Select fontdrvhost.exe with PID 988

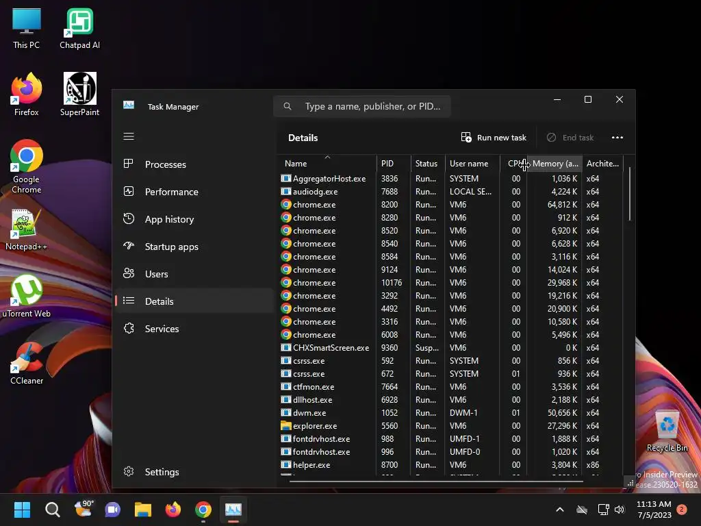tap(452, 439)
